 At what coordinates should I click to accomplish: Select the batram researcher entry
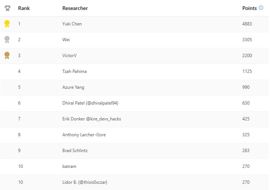(x=69, y=166)
